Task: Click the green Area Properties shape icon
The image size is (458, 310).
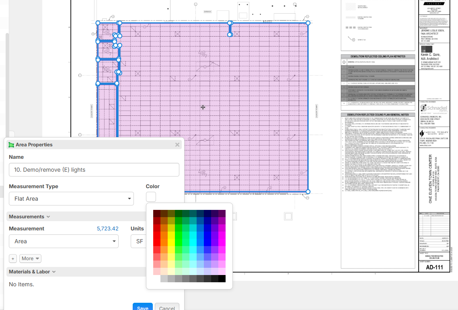Action: pos(11,145)
